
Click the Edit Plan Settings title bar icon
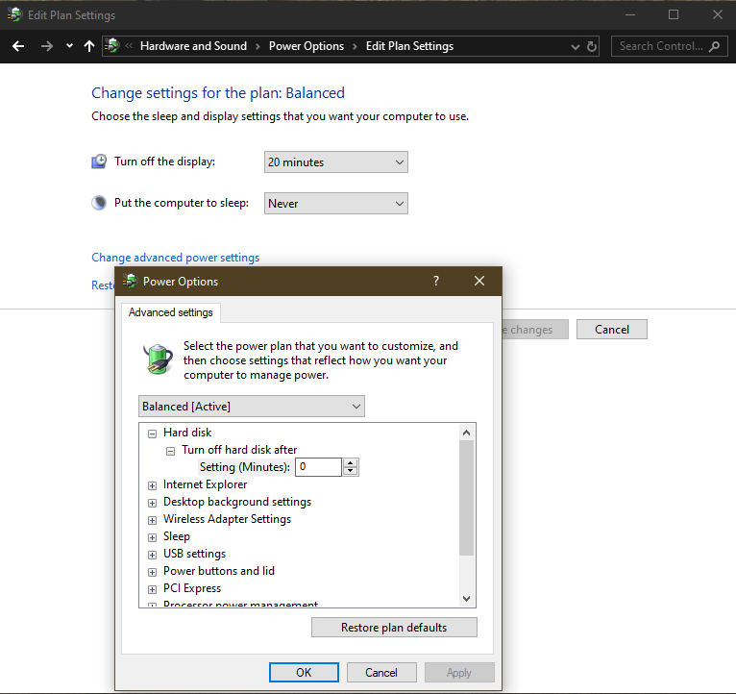tap(14, 14)
